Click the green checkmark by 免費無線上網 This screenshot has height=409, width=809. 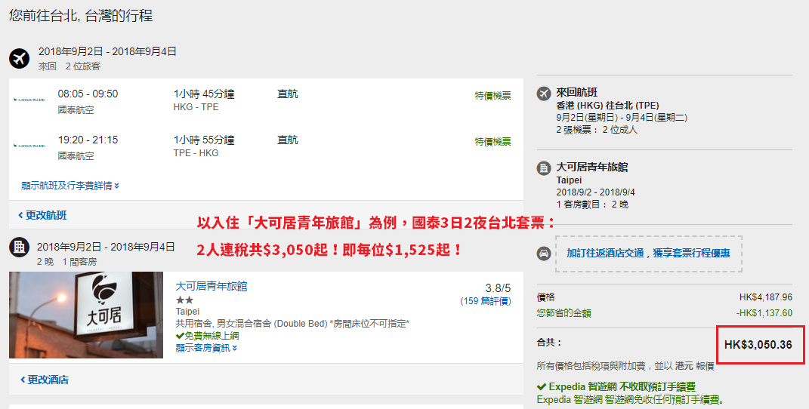[x=180, y=336]
